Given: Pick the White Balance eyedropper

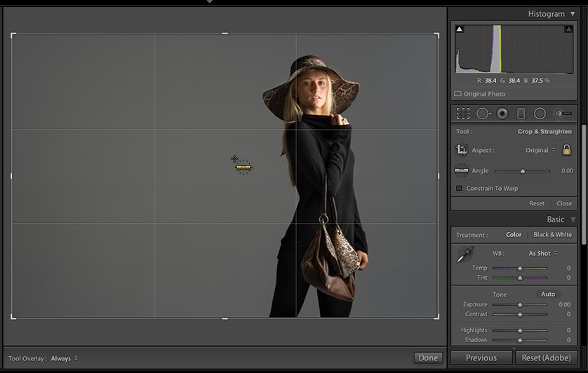Looking at the screenshot, I should click(465, 255).
